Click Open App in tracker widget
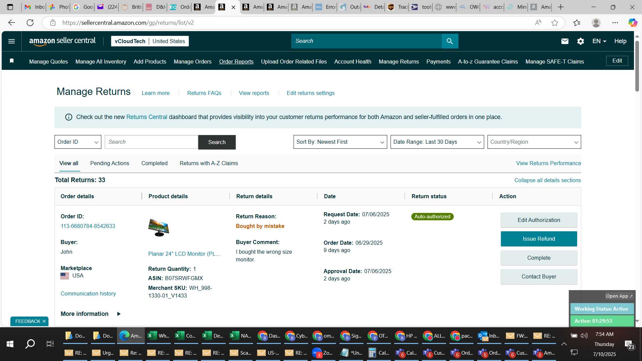642x361 pixels. (619, 296)
